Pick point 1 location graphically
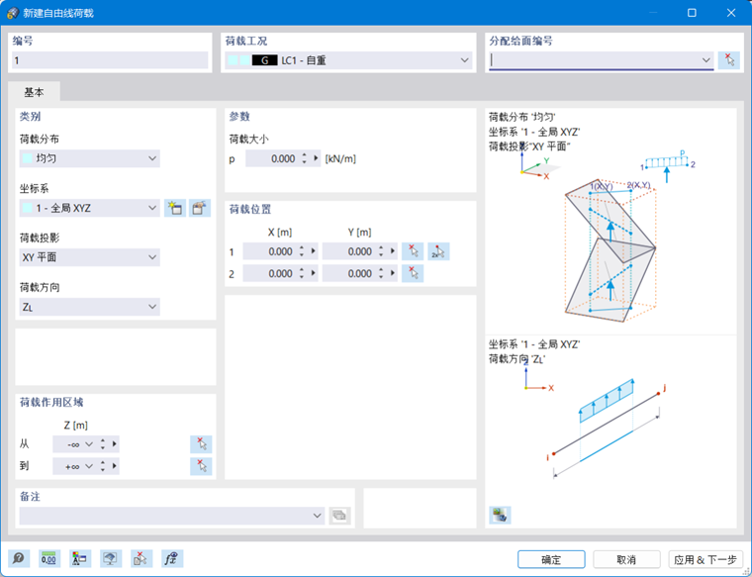Viewport: 752px width, 577px height. [413, 251]
